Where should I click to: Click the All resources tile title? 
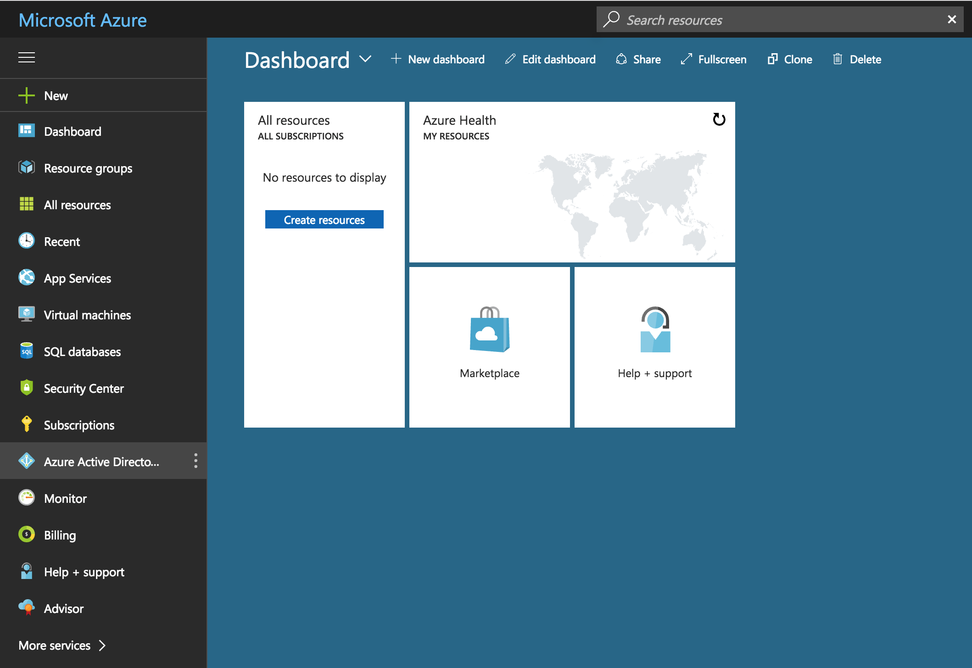click(x=294, y=120)
